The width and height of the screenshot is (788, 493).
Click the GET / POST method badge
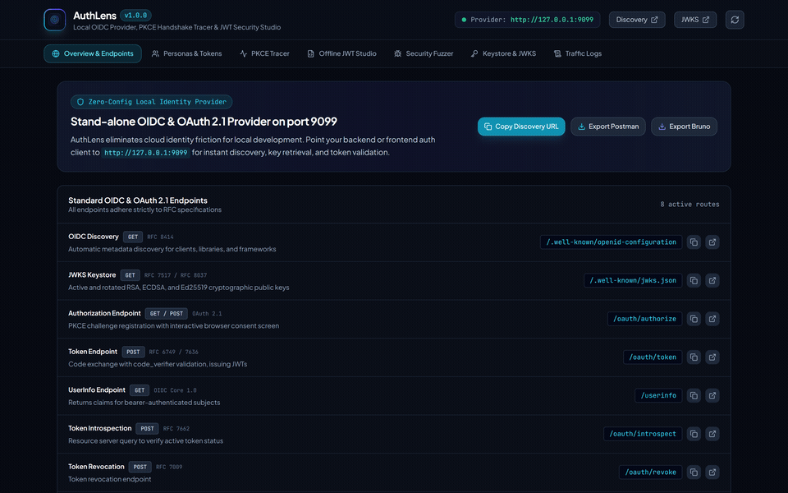(167, 313)
